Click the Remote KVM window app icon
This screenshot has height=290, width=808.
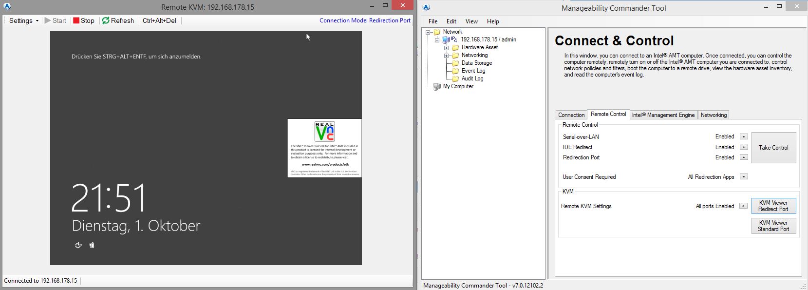[x=7, y=7]
